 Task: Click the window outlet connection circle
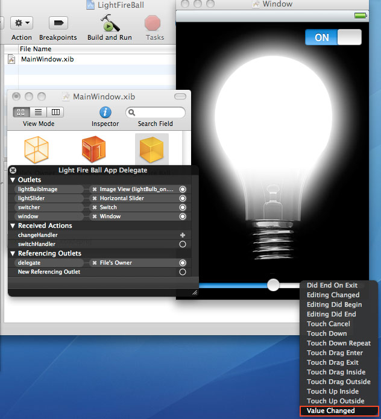coord(183,216)
